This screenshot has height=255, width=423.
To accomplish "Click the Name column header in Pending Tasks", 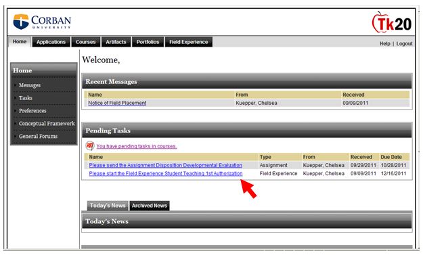I will coord(96,157).
